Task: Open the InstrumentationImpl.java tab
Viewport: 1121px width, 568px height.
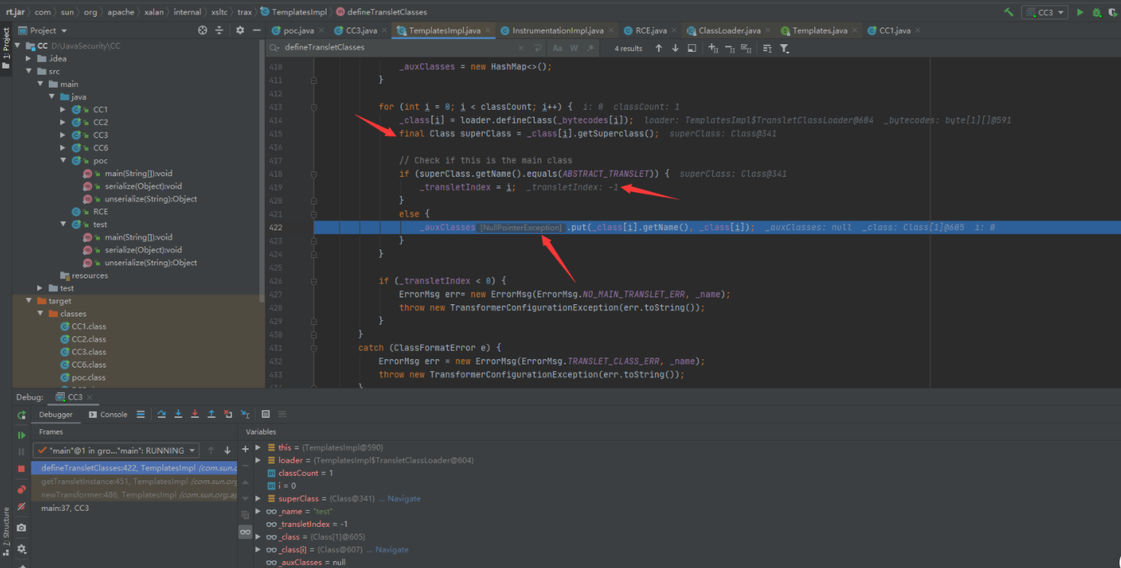Action: pos(557,30)
